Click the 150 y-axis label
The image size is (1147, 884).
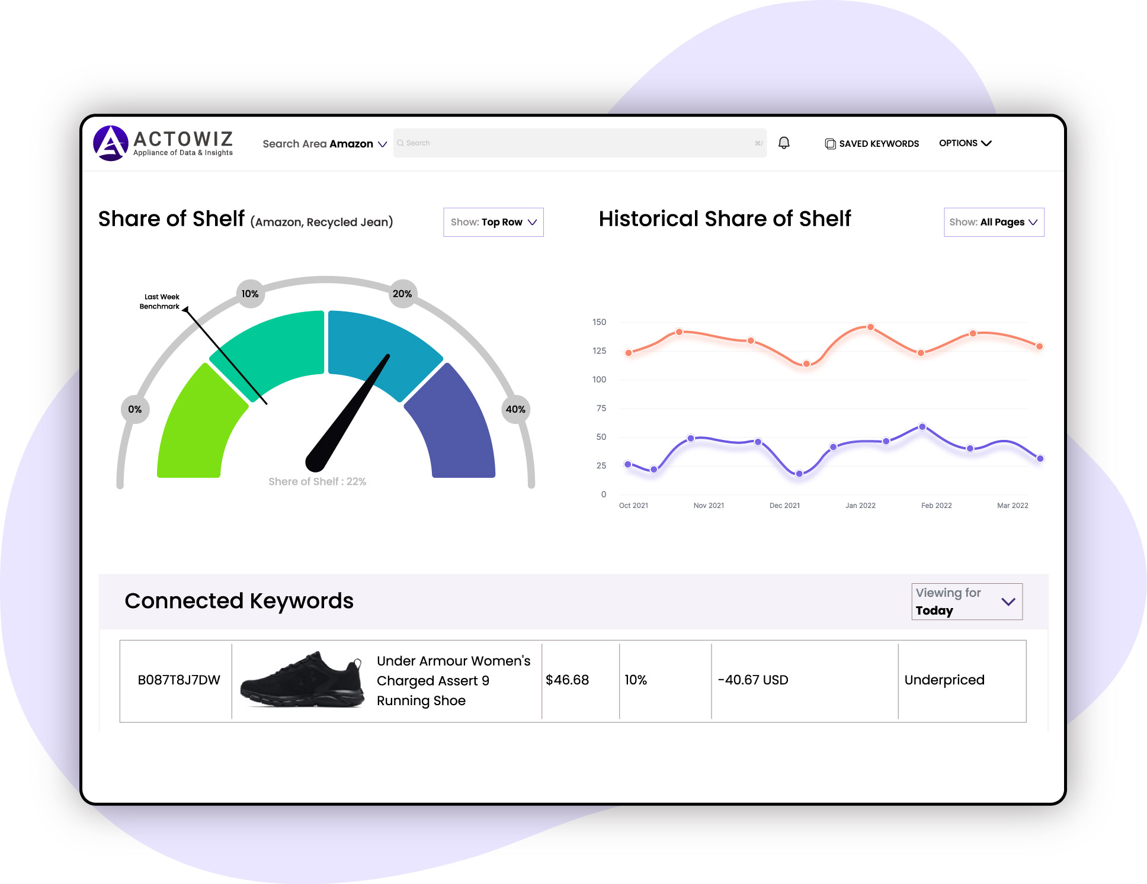599,322
